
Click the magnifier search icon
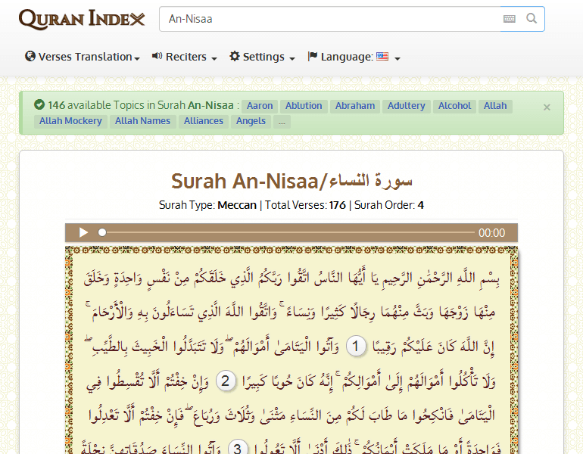pos(532,19)
